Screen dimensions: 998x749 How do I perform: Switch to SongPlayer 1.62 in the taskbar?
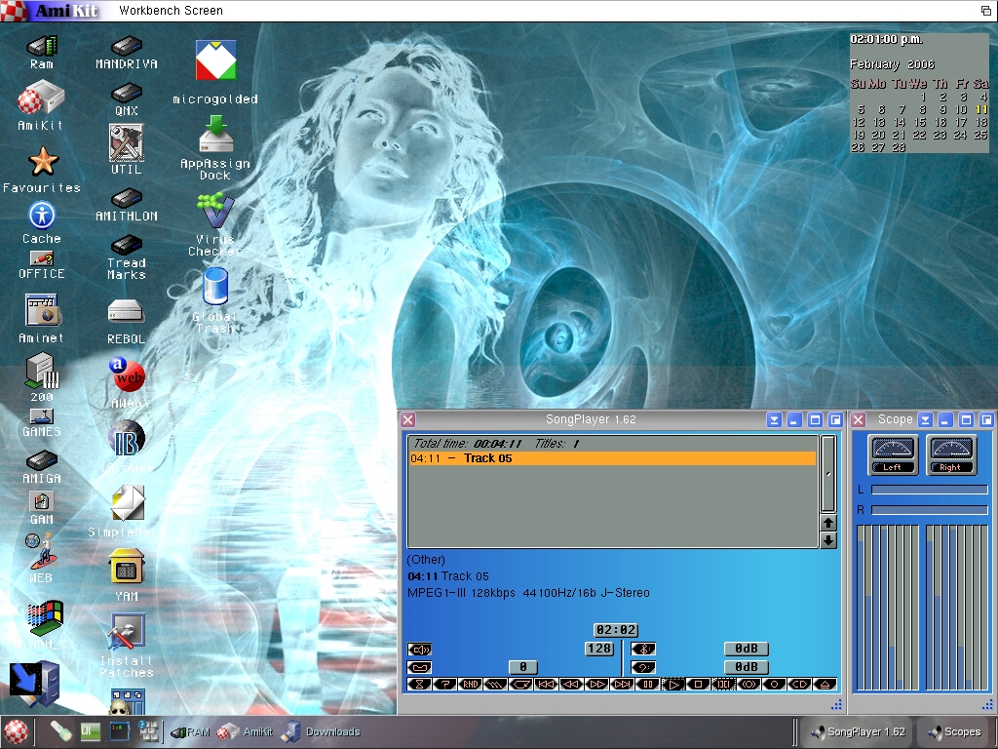point(858,731)
